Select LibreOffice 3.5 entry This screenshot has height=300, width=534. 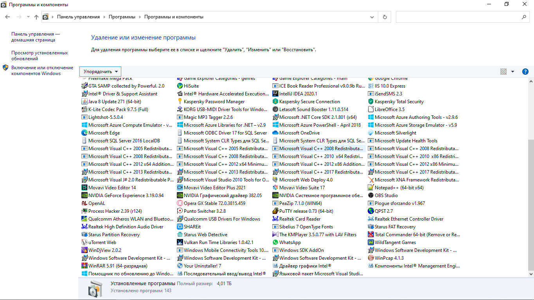click(387, 110)
